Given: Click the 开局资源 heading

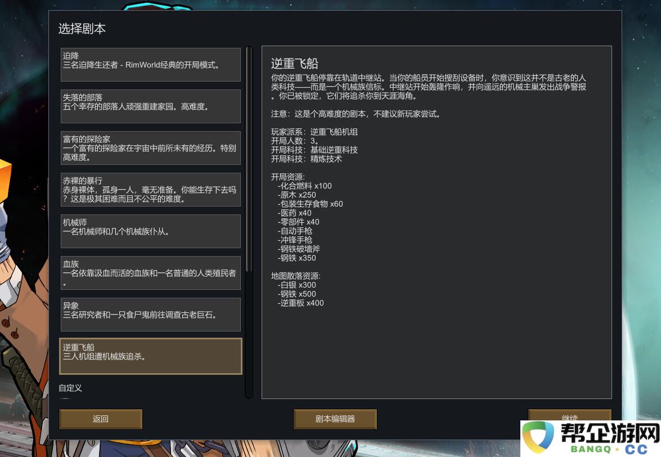Looking at the screenshot, I should [288, 177].
